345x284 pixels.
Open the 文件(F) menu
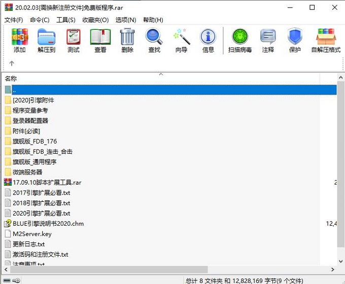[14, 20]
